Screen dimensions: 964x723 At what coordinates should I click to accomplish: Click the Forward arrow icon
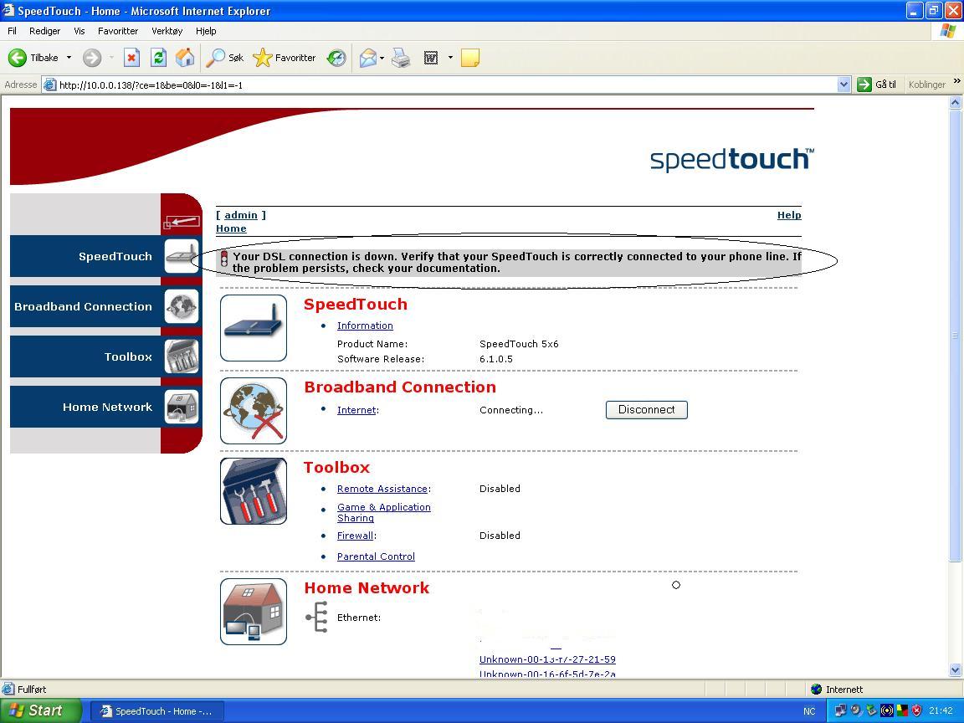pos(92,58)
